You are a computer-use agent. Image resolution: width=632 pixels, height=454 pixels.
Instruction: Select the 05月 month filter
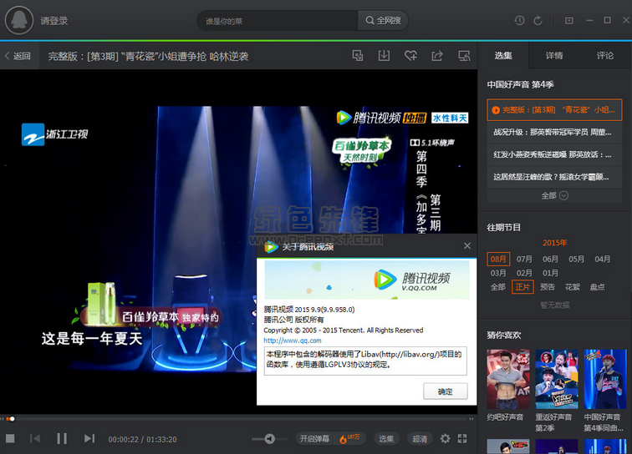576,259
